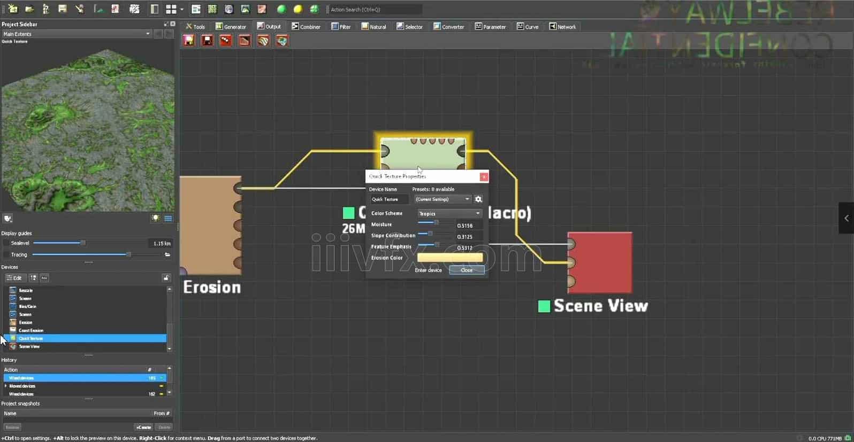Undock the Project Sidebar panel
The height and width of the screenshot is (442, 854).
pos(166,24)
